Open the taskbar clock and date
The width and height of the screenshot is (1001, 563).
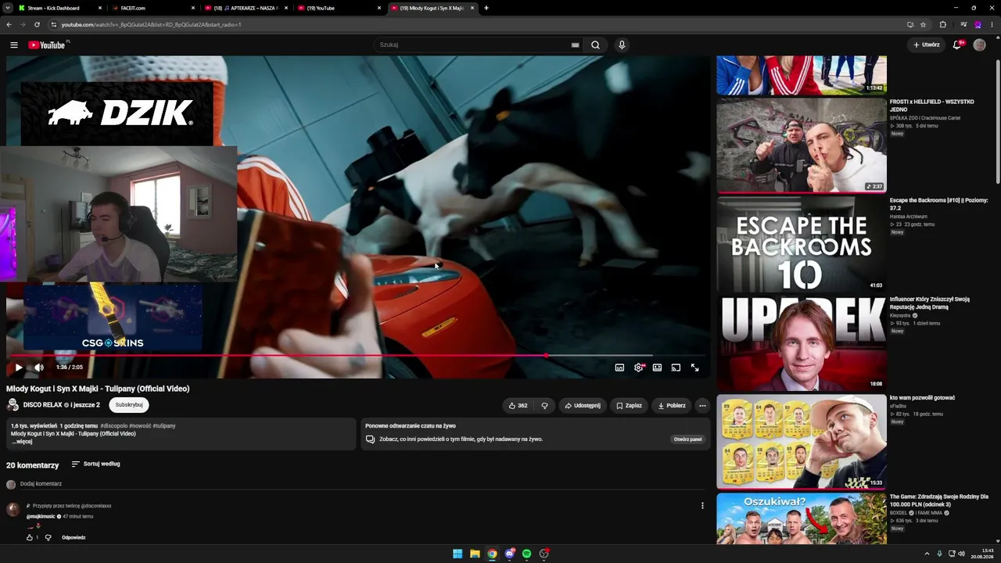point(983,554)
